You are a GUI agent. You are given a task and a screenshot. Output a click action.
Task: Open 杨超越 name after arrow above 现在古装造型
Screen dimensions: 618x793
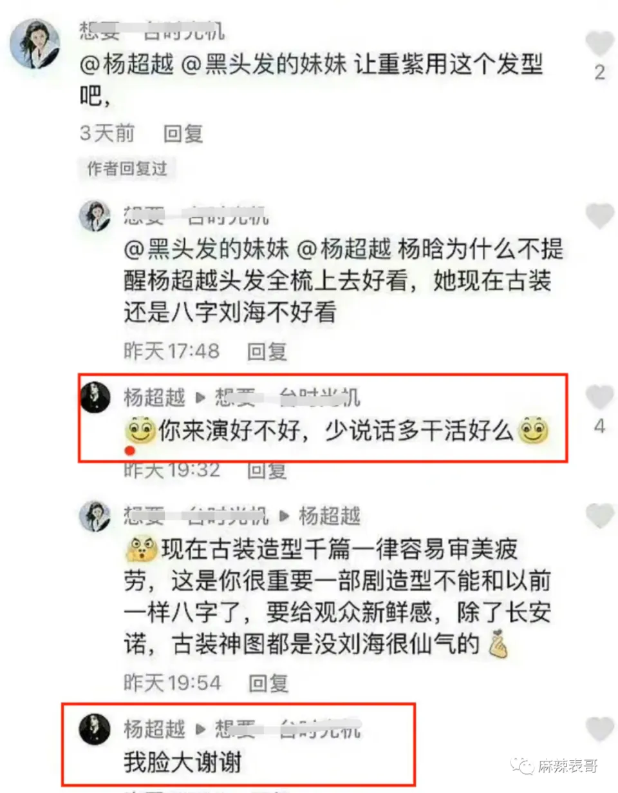point(330,516)
